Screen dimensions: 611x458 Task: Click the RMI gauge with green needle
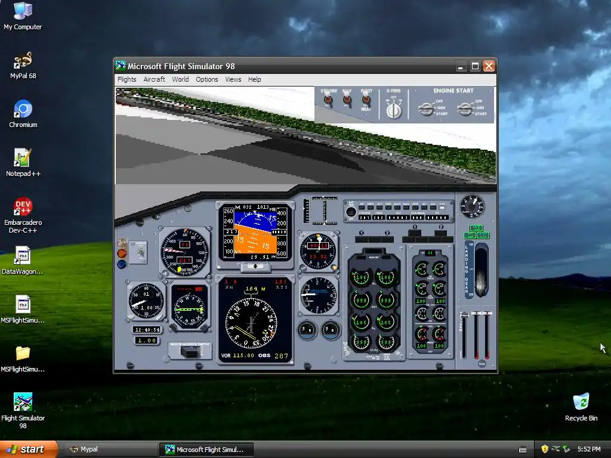point(189,310)
